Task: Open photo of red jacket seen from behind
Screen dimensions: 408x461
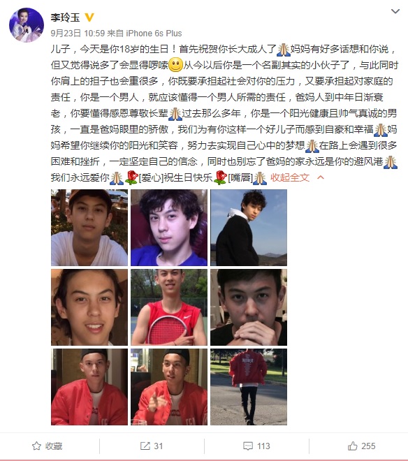Action: (249, 387)
